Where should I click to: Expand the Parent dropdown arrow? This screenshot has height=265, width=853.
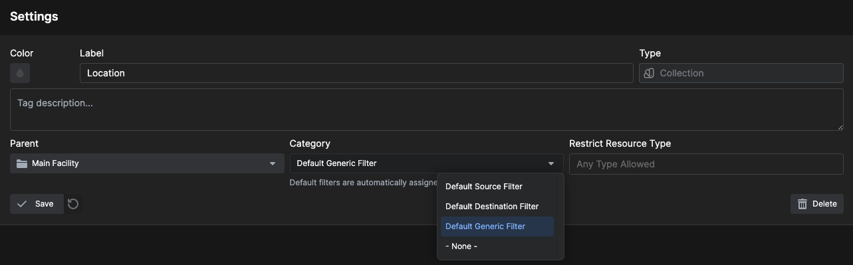tap(273, 163)
